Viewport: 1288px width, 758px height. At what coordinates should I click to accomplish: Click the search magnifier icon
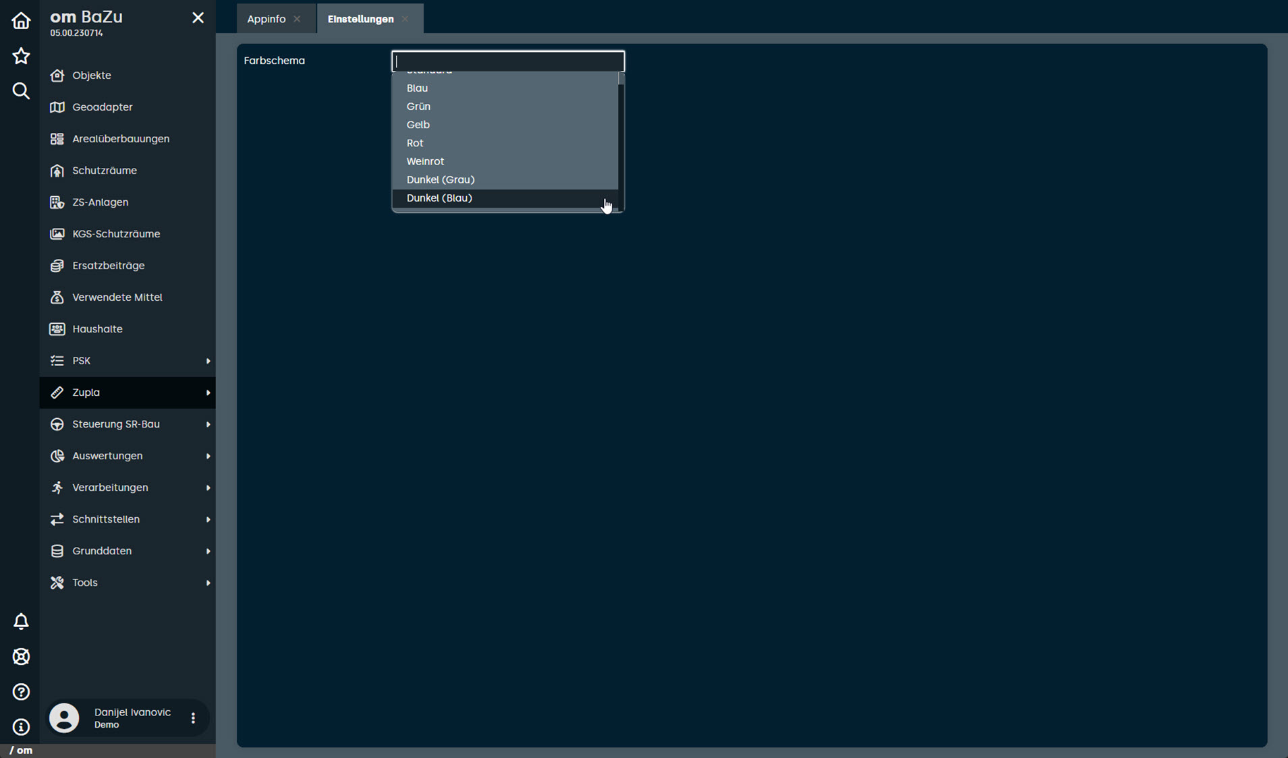click(21, 91)
